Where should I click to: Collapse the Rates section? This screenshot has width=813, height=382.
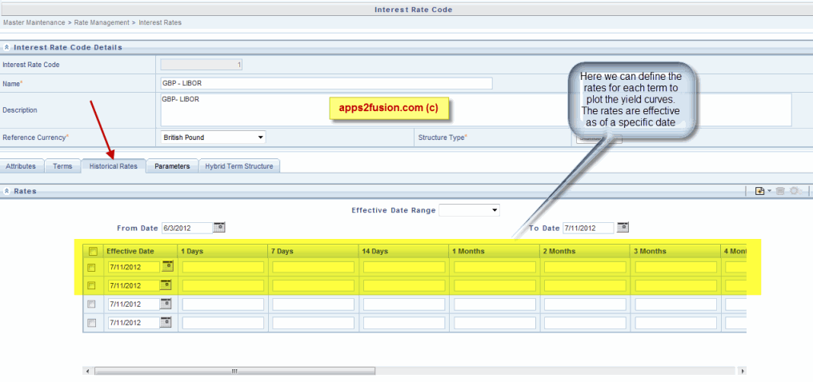point(6,191)
